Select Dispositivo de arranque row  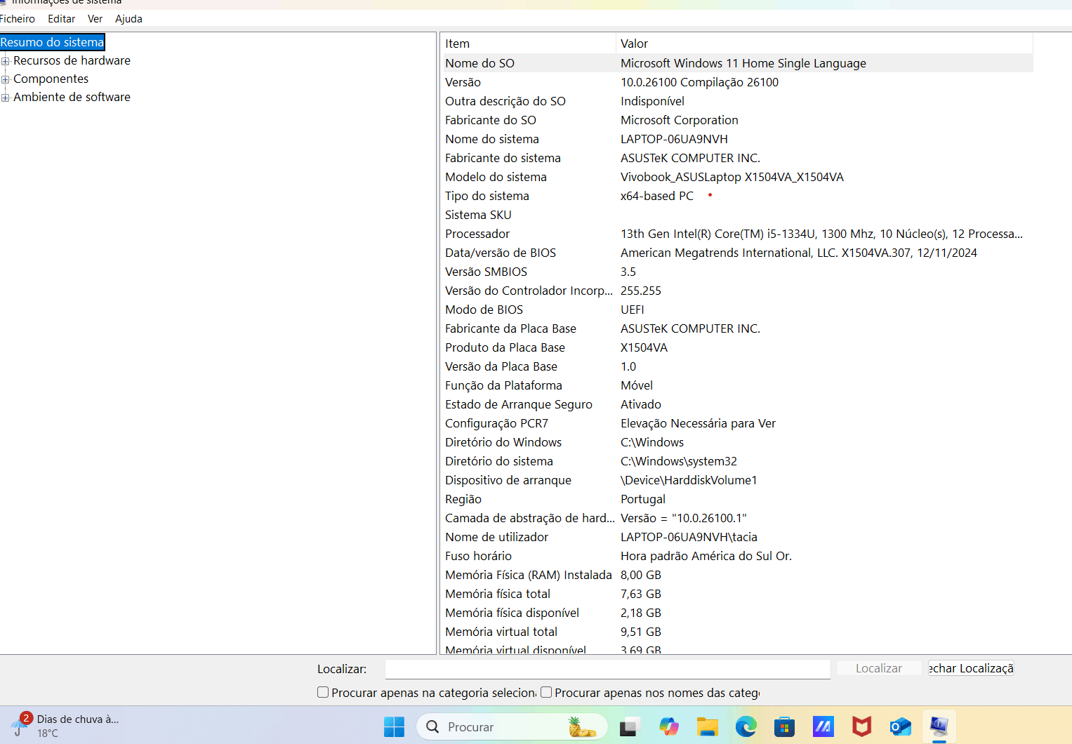pyautogui.click(x=737, y=480)
